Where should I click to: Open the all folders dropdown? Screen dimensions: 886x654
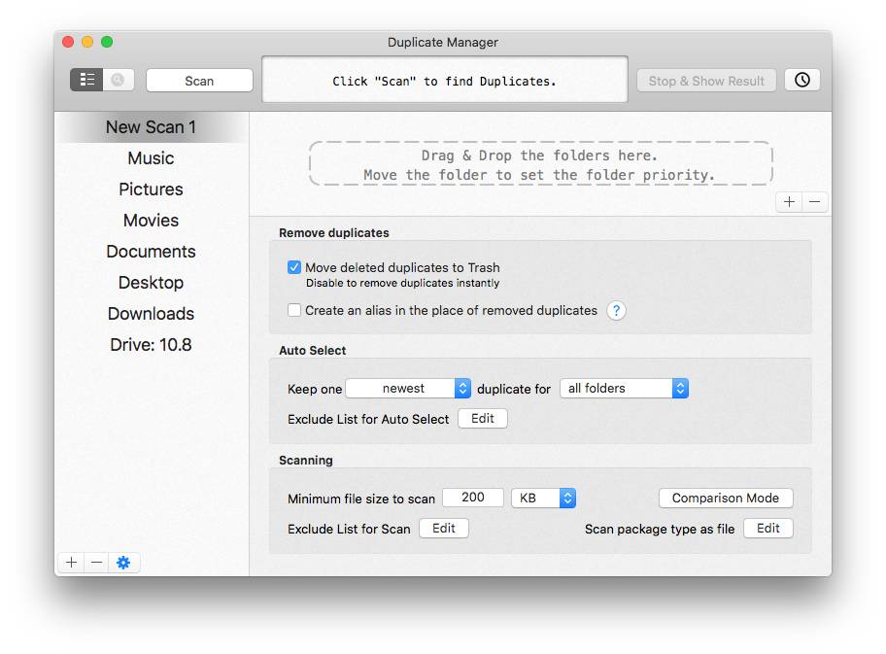tap(624, 388)
